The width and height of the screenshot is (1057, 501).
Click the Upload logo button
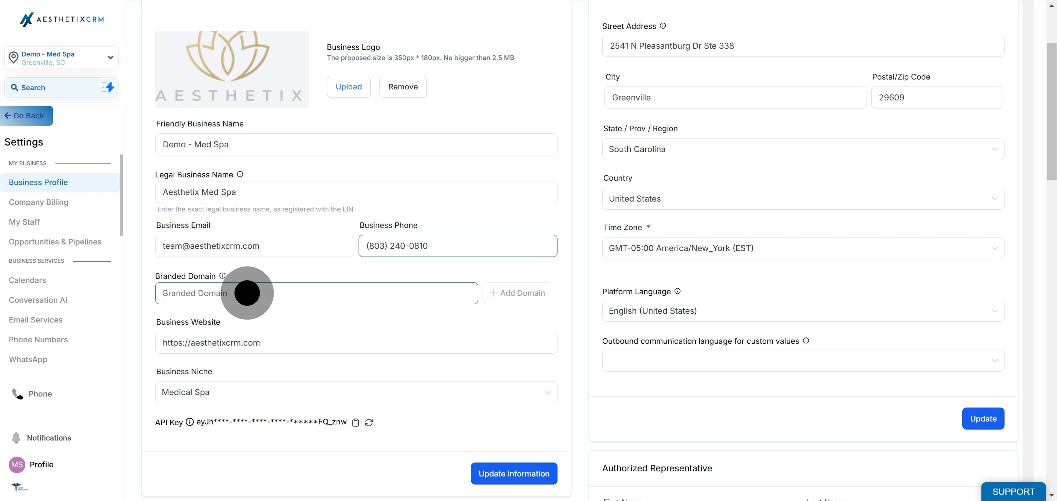click(348, 87)
